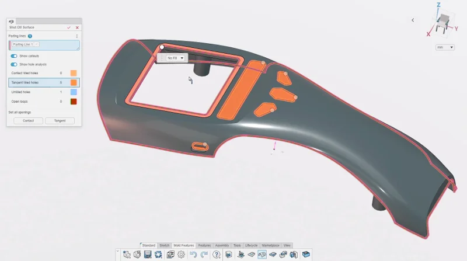Click the Tangent button
This screenshot has width=467, height=261.
(x=60, y=120)
